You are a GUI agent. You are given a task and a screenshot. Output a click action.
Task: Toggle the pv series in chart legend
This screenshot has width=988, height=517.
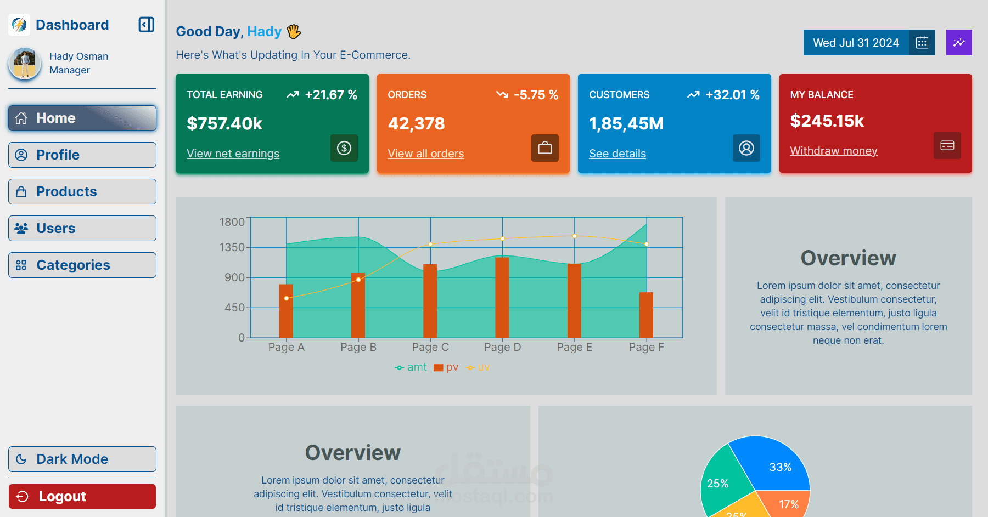click(446, 367)
